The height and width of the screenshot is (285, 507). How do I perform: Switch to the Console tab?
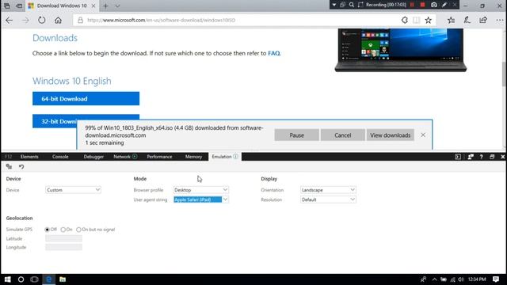click(x=60, y=157)
